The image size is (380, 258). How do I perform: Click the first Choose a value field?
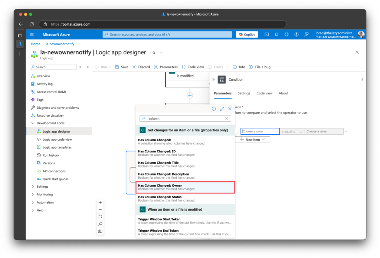tap(260, 131)
